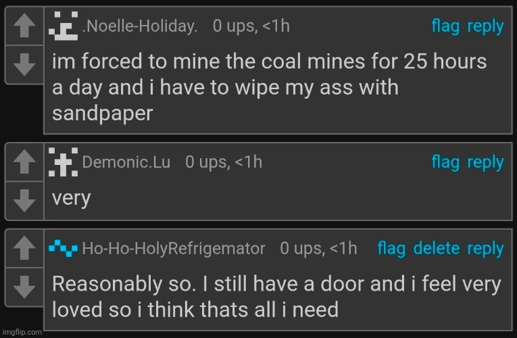This screenshot has width=517, height=338.
Task: Flag .Noelle-Holiday.'s comment
Action: point(445,26)
